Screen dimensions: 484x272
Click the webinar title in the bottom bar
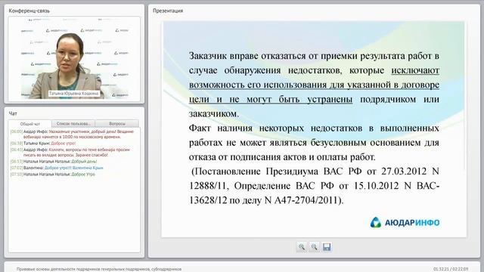(99, 269)
